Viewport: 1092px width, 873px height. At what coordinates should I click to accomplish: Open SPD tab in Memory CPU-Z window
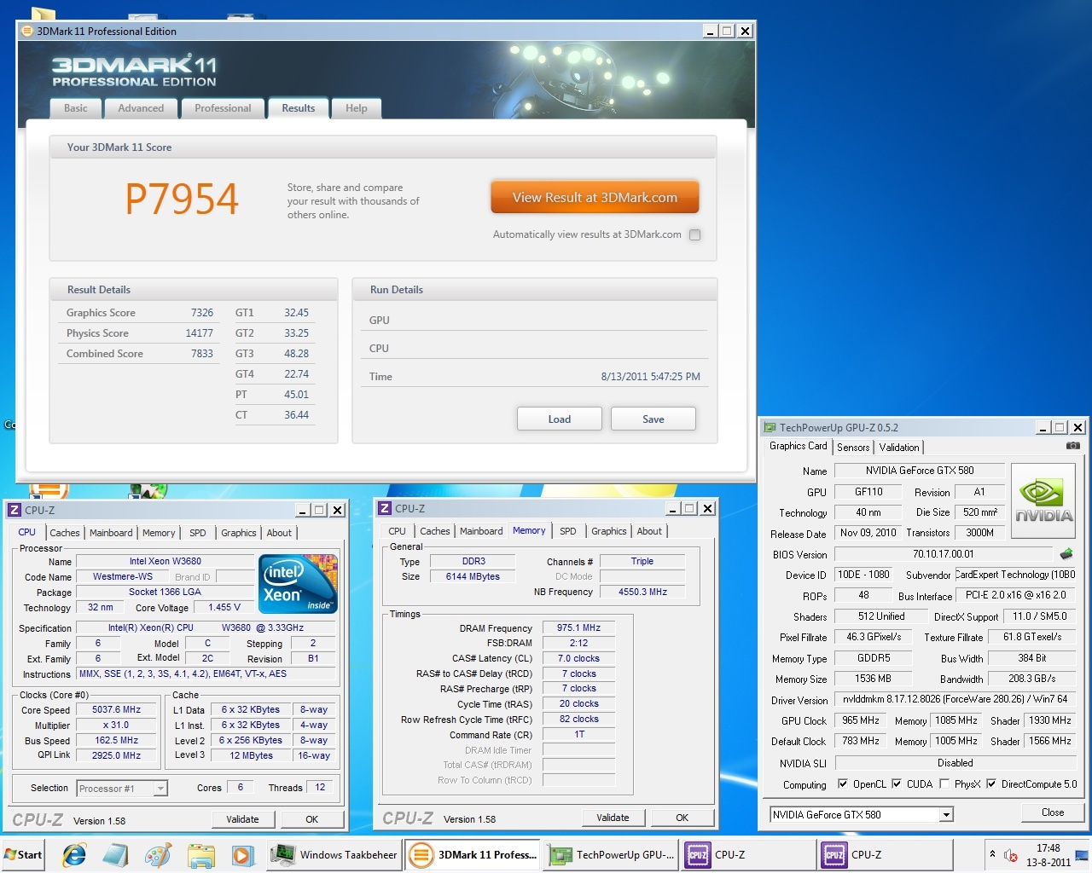click(x=568, y=531)
